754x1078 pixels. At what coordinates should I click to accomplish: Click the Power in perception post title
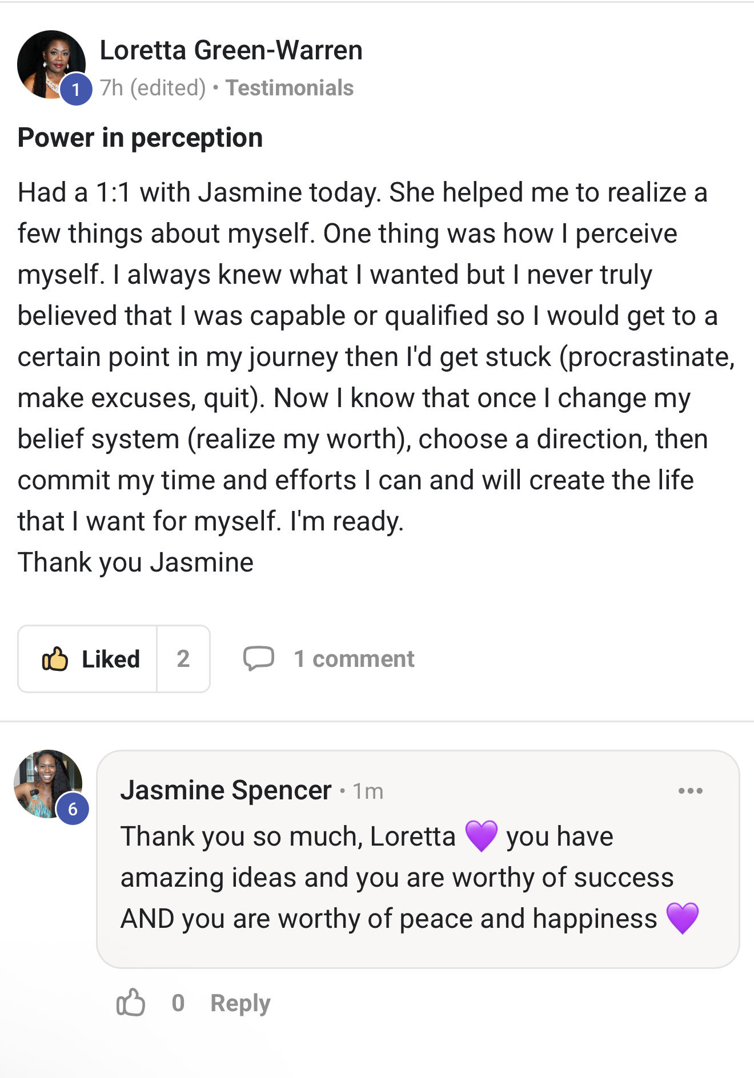coord(140,138)
